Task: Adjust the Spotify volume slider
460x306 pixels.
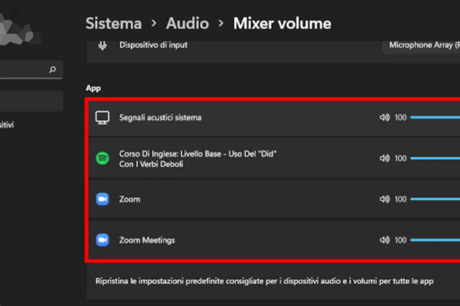Action: point(435,158)
